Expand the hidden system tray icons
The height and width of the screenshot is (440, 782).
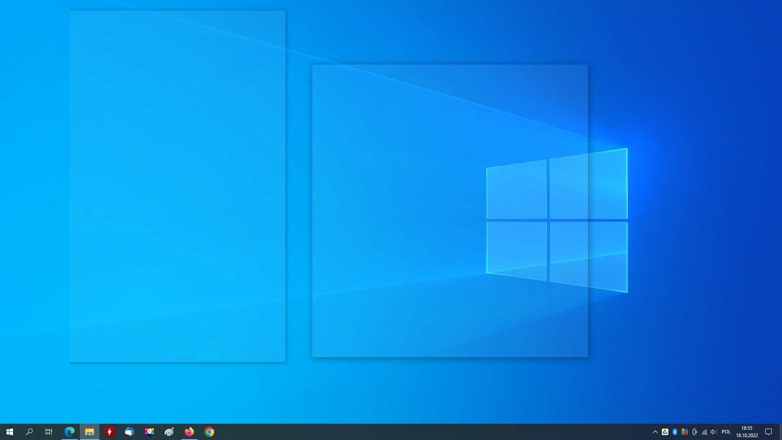655,432
